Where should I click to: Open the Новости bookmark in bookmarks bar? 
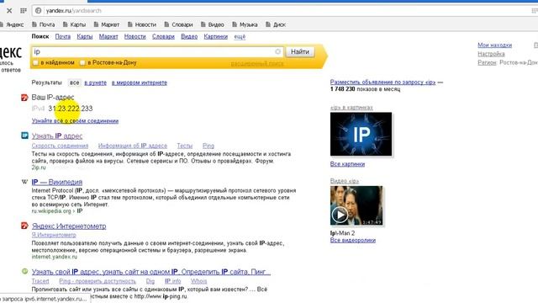pos(142,24)
